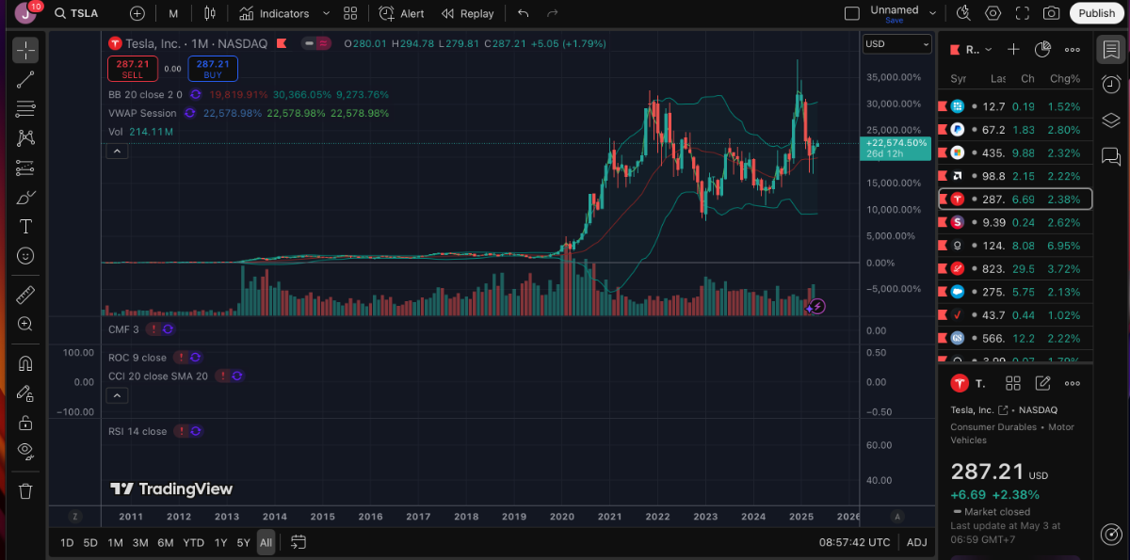The height and width of the screenshot is (560, 1130).
Task: Activate the zoom in tool
Action: pyautogui.click(x=25, y=324)
